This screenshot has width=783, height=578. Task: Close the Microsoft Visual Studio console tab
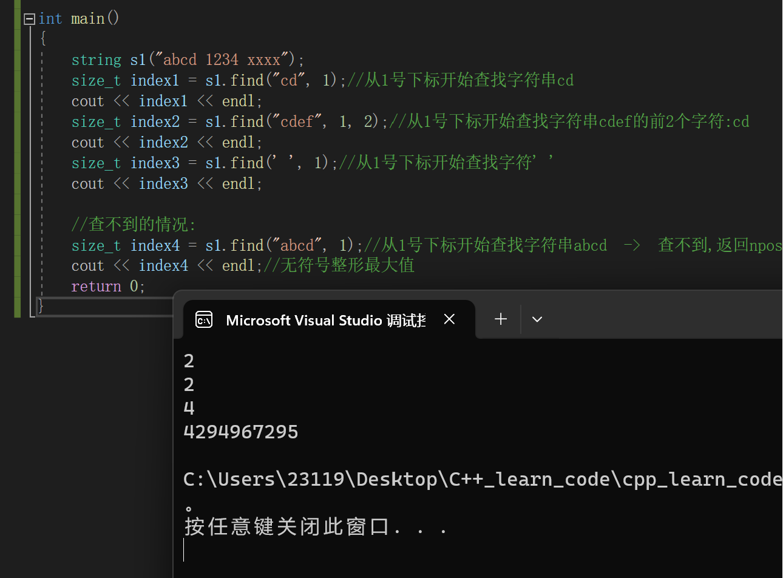click(449, 319)
